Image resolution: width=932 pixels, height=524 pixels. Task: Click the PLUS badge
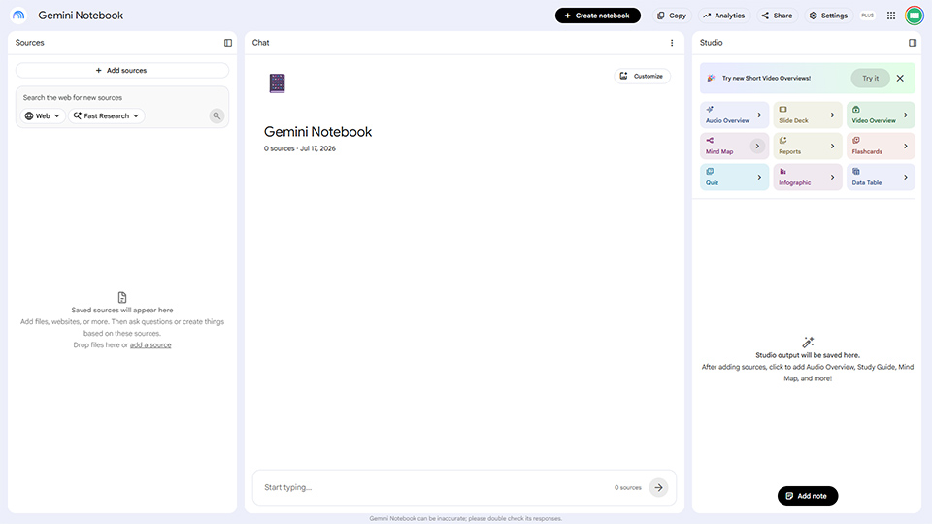point(867,16)
